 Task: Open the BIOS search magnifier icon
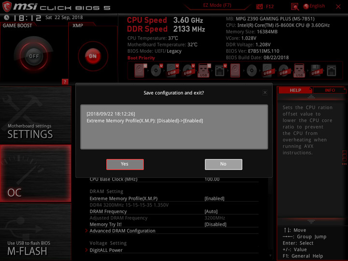point(295,7)
